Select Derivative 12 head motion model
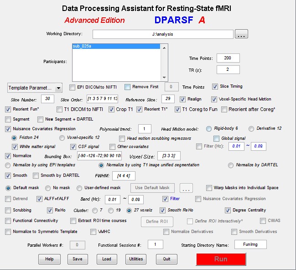 pos(251,129)
